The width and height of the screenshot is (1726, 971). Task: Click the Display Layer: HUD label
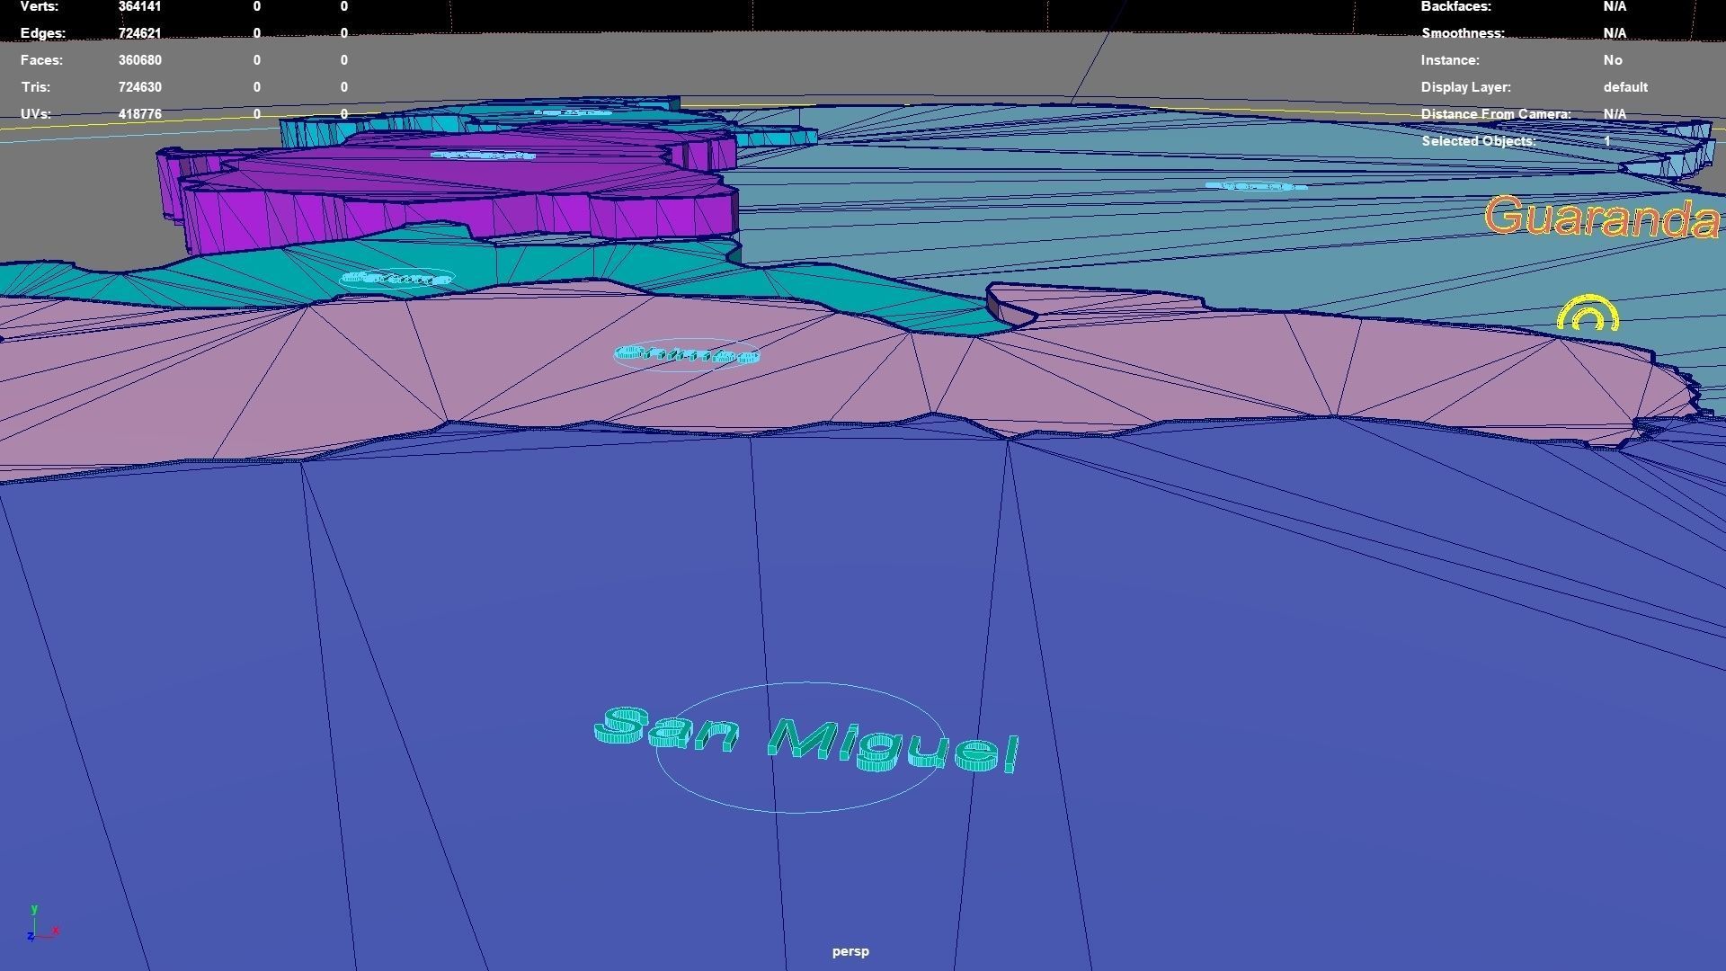tap(1465, 87)
